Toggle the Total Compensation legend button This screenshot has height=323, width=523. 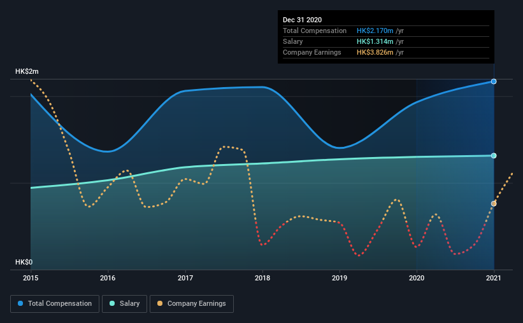point(55,304)
